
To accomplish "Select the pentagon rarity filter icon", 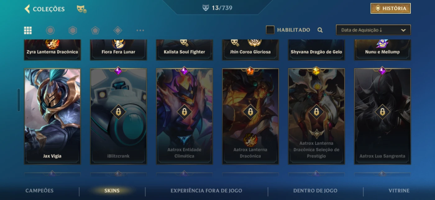I will 95,30.
